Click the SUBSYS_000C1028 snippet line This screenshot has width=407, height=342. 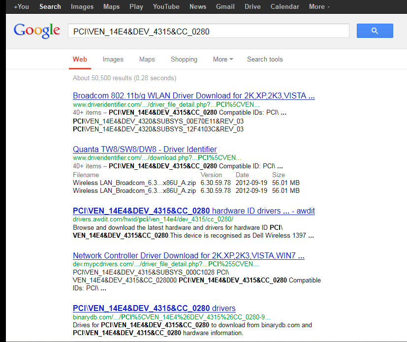151,272
